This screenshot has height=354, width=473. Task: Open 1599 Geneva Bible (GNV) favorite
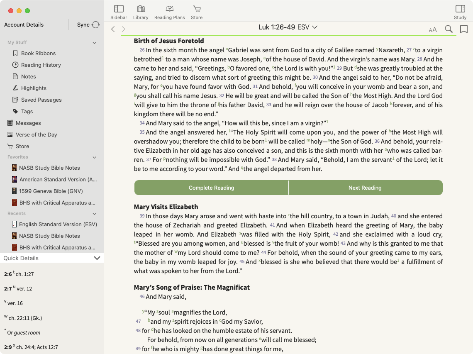[51, 191]
